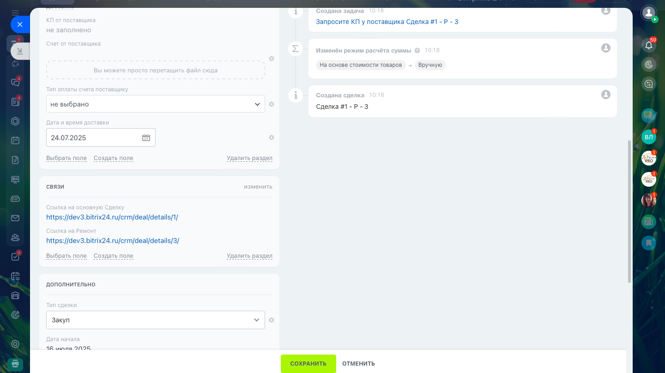The height and width of the screenshot is (373, 665).
Task: Click the collapse slider arrow button below the X
Action: [20, 51]
